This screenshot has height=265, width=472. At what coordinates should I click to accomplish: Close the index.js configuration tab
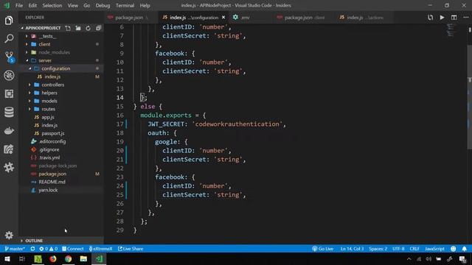[x=223, y=18]
